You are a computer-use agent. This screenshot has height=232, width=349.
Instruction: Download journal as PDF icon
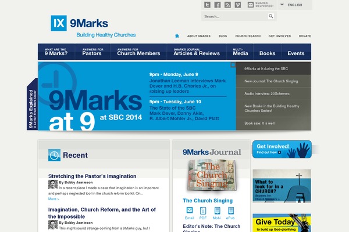click(x=203, y=211)
